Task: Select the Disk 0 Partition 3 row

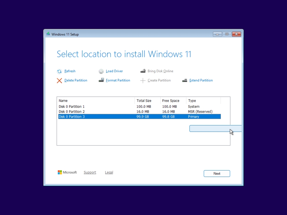Action: click(139, 117)
